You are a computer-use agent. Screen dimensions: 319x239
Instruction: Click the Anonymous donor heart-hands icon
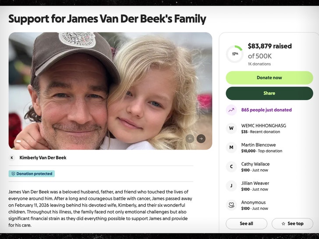click(x=231, y=205)
